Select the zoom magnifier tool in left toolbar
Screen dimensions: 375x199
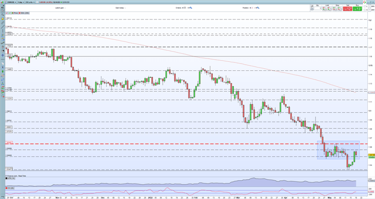(3, 14)
